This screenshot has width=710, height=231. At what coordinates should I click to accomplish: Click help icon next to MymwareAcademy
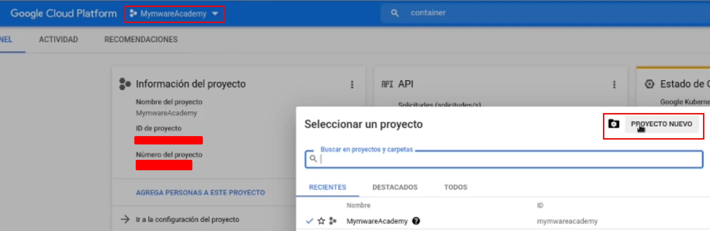(416, 221)
